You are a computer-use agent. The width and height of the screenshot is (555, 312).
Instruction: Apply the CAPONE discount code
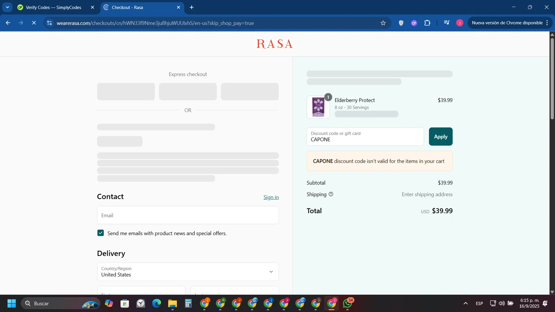coord(441,136)
